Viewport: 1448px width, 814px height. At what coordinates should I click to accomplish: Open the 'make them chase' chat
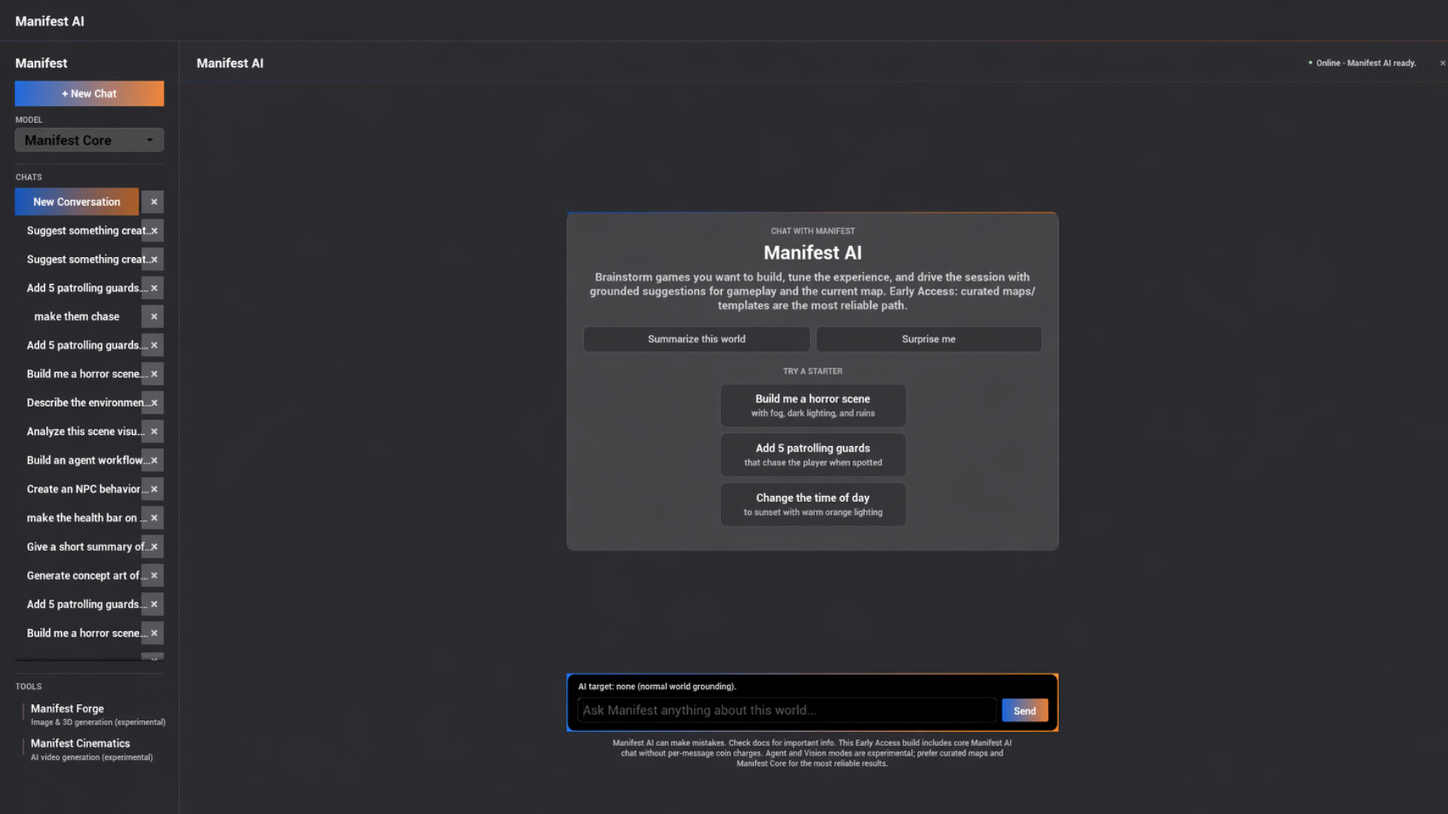[x=77, y=317]
